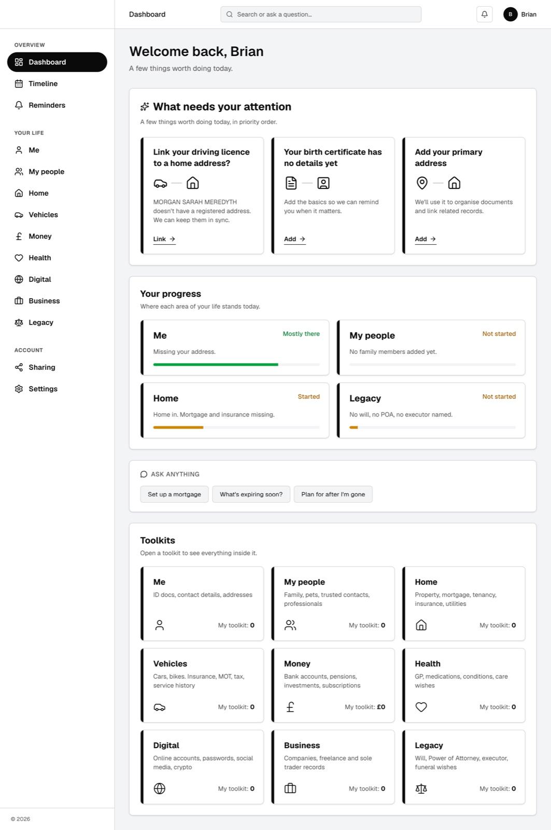Image resolution: width=551 pixels, height=830 pixels.
Task: Click the briefcase icon in Business toolkit
Action: pyautogui.click(x=290, y=789)
